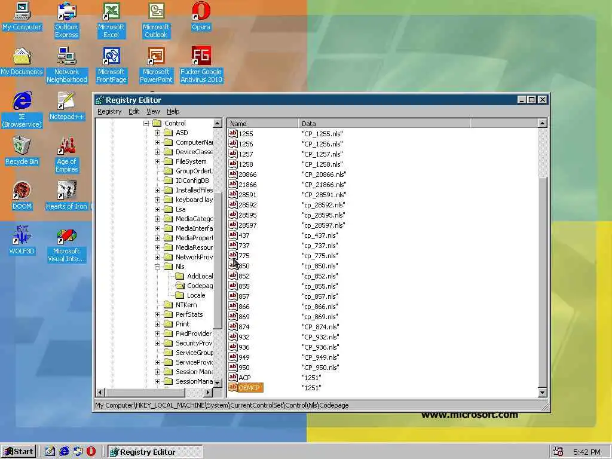This screenshot has width=612, height=459.
Task: Select the NTKern registry key
Action: pyautogui.click(x=186, y=305)
